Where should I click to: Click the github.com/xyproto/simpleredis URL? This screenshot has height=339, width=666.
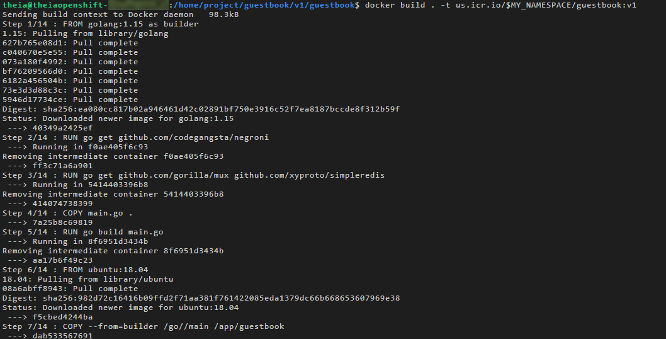(x=309, y=175)
